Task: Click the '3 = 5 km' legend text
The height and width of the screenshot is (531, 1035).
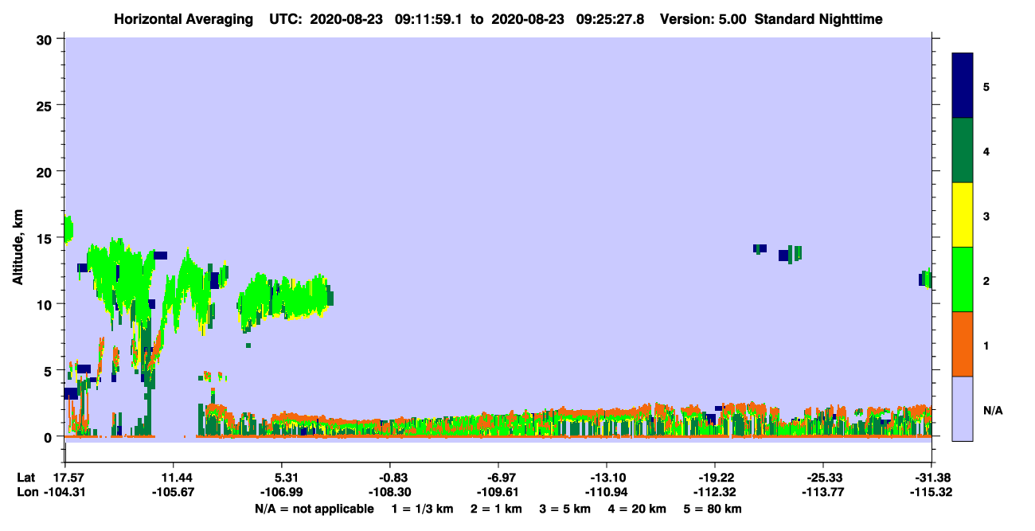Action: point(564,509)
